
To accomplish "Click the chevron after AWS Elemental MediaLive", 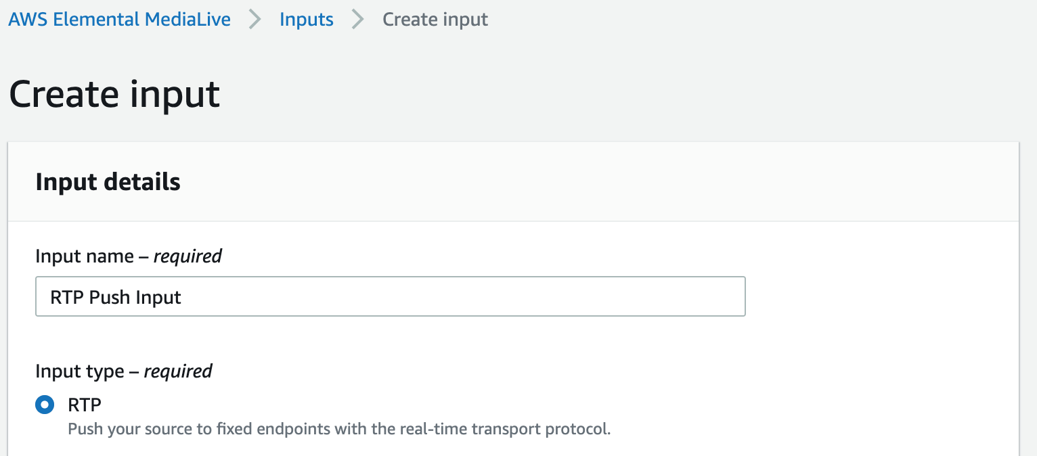I will [x=255, y=19].
